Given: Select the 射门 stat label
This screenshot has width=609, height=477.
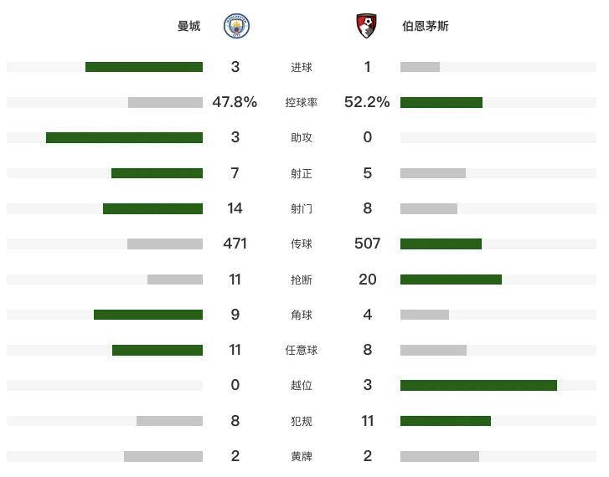Looking at the screenshot, I should click(x=302, y=208).
